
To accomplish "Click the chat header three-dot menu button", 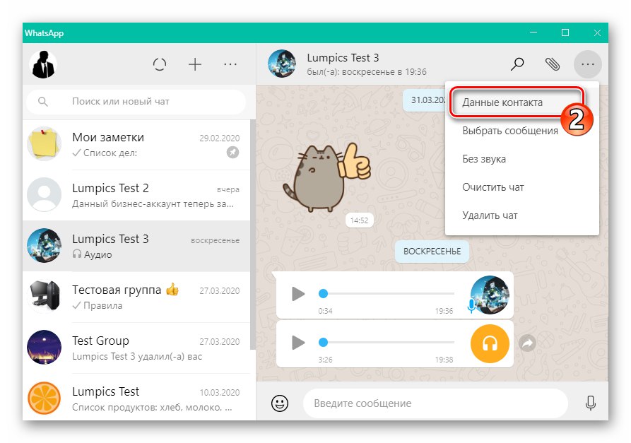I will click(587, 64).
